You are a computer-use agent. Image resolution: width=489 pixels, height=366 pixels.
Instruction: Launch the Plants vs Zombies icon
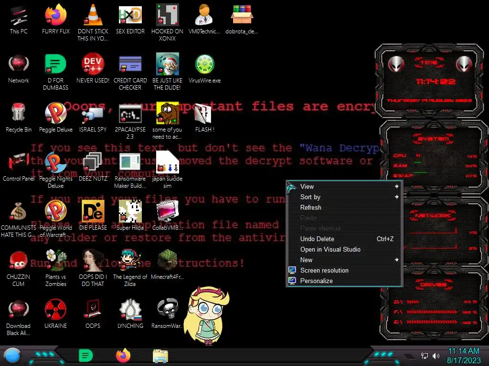[55, 268]
